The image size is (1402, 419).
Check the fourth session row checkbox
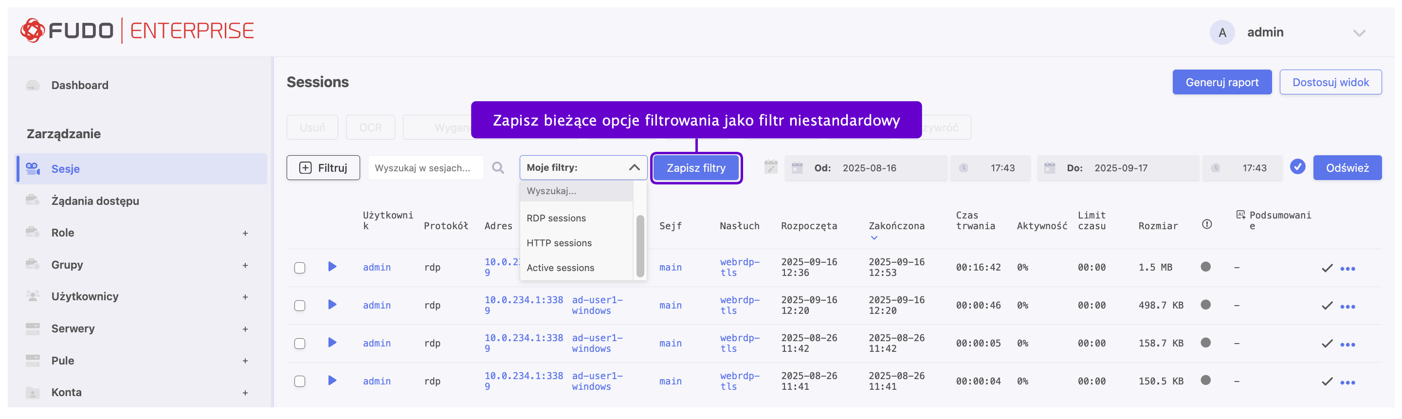(300, 382)
